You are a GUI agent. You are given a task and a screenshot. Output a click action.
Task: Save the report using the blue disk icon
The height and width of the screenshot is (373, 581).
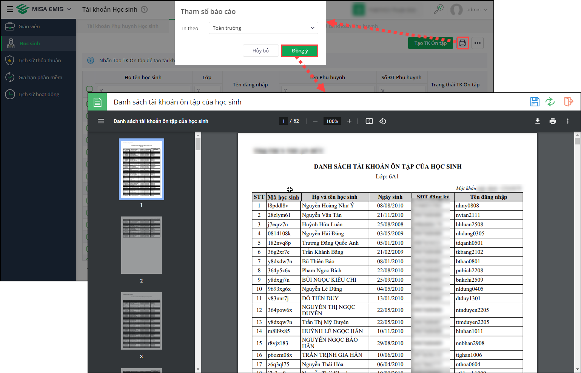535,101
